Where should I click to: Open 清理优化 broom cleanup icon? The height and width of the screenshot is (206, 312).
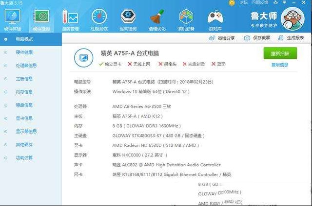157,20
